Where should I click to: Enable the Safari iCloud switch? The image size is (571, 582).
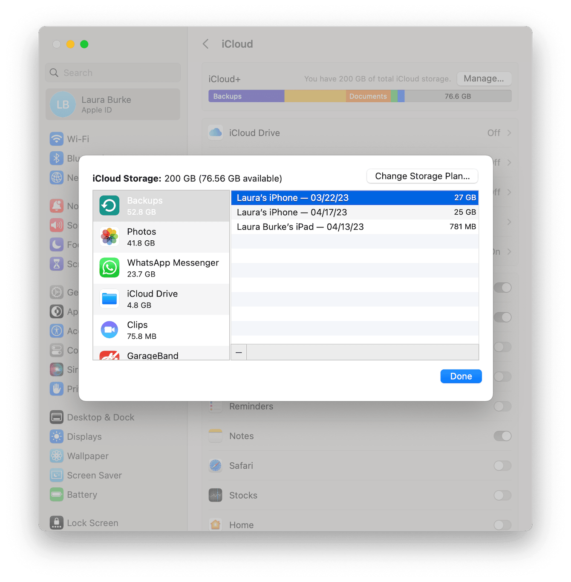tap(502, 466)
